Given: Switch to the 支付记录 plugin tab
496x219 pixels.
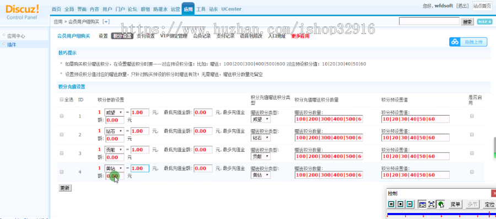Looking at the screenshot, I should [225, 36].
